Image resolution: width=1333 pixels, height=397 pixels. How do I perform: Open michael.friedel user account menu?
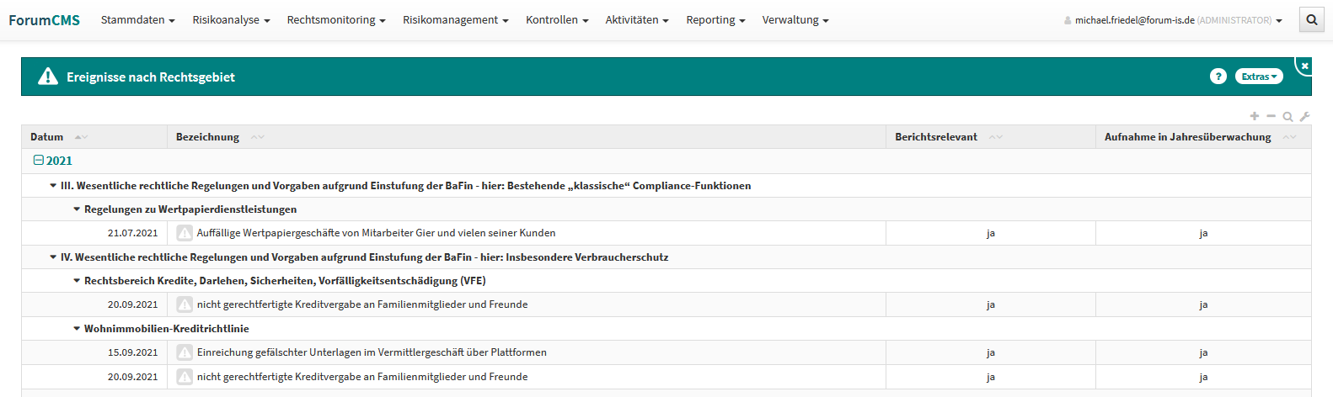click(1176, 20)
